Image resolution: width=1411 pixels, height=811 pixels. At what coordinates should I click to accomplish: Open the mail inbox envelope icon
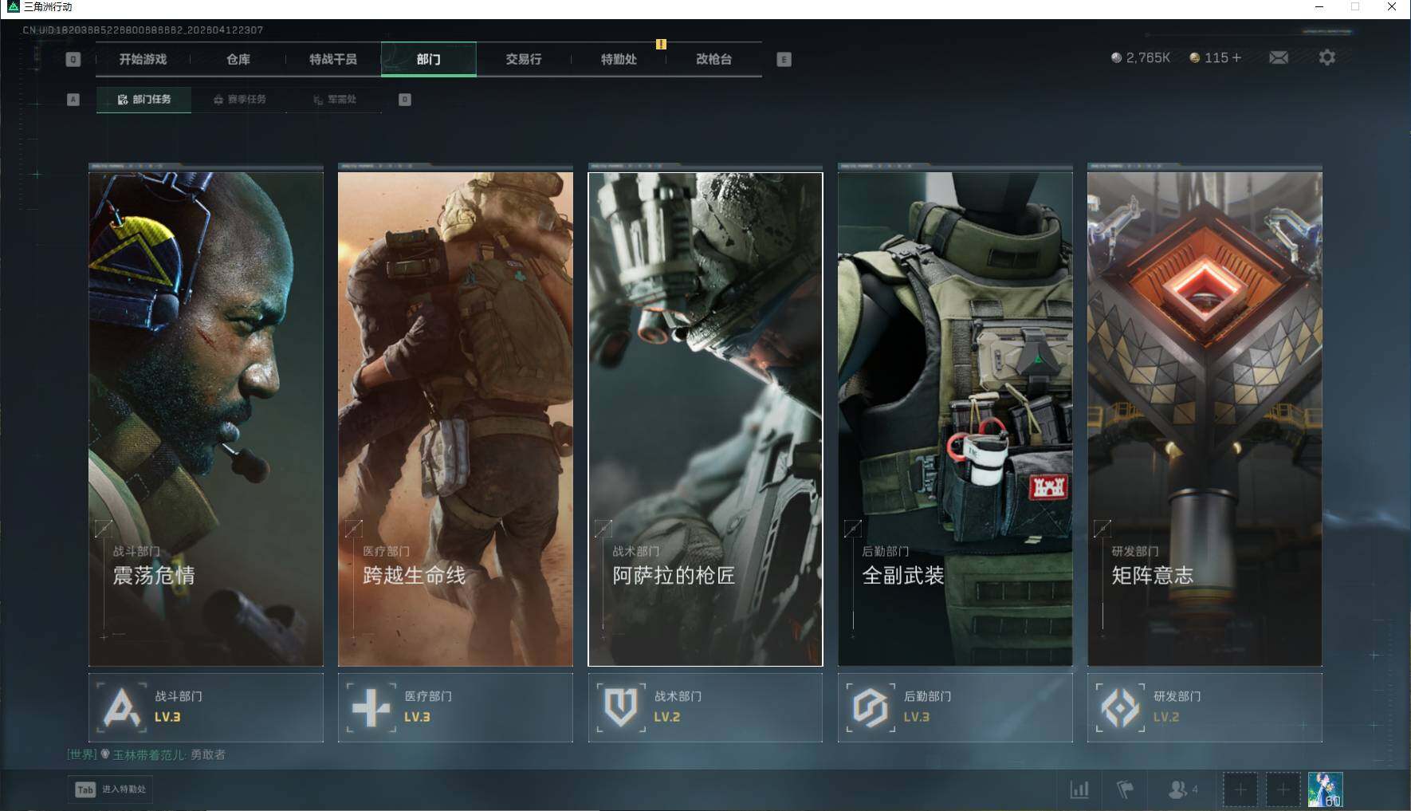(1278, 57)
